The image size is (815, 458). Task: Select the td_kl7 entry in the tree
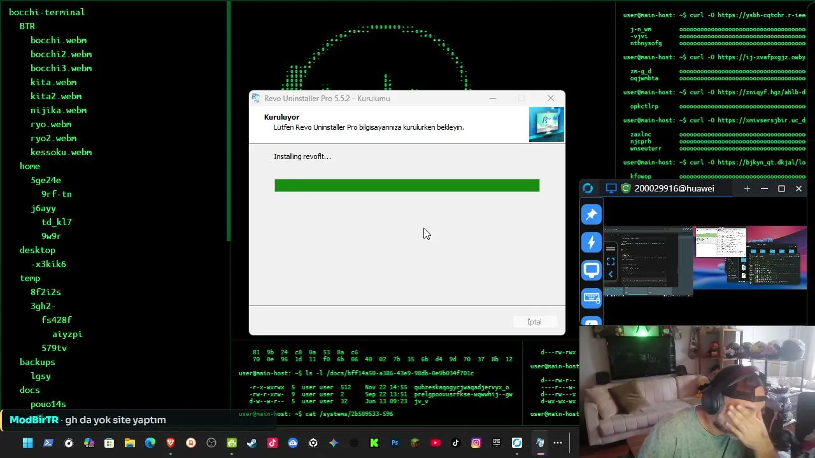point(57,222)
